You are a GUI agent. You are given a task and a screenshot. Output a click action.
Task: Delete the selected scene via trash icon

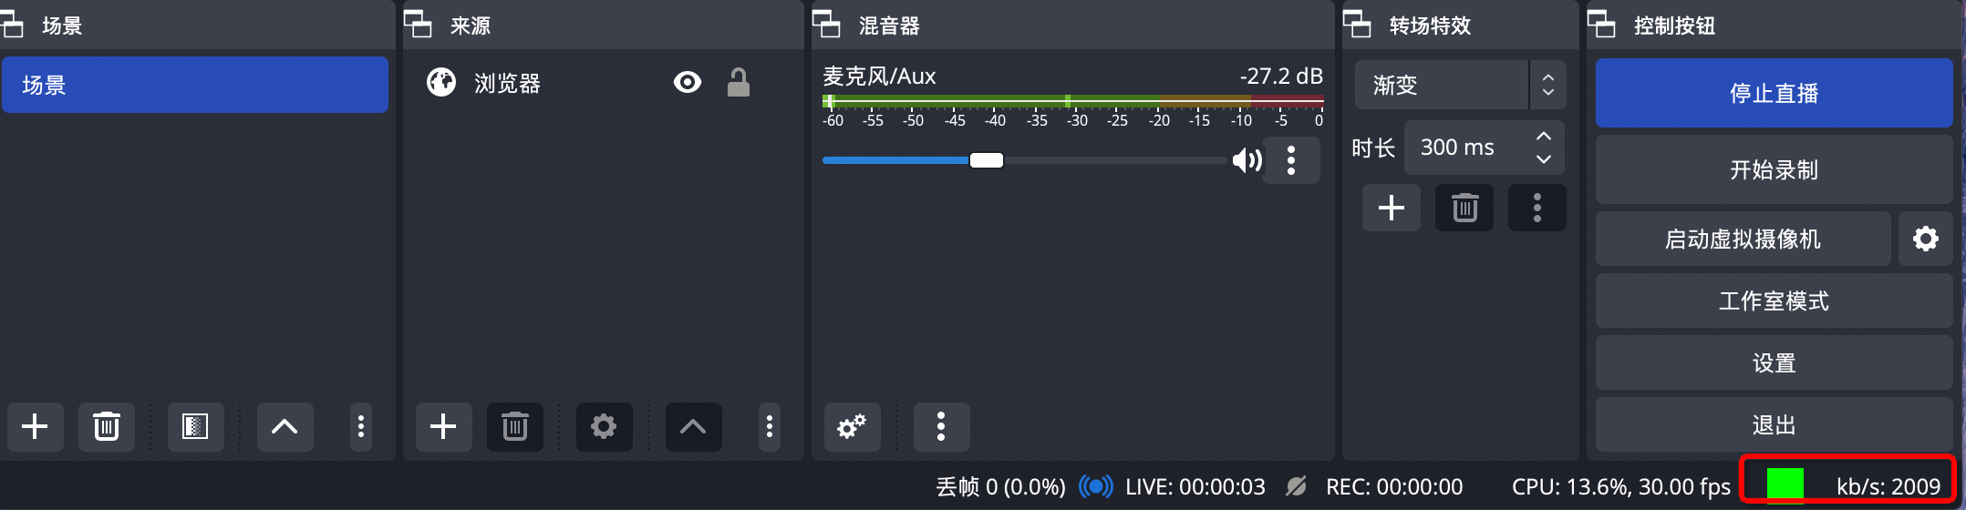pyautogui.click(x=107, y=427)
